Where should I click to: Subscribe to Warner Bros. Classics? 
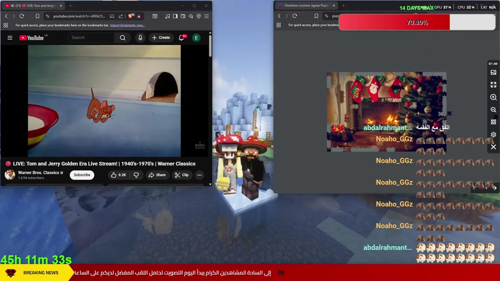point(82,175)
